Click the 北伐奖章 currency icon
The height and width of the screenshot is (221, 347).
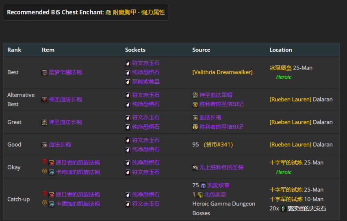[x=200, y=195]
